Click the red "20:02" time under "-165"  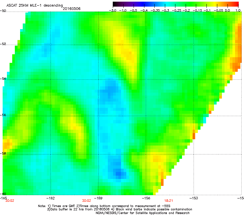pos(10,201)
